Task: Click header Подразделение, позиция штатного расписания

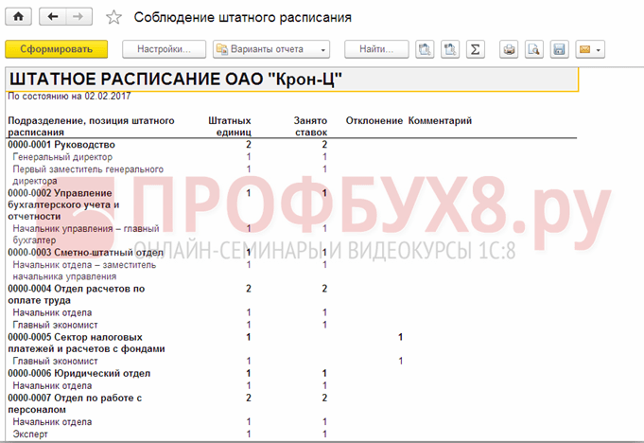Action: point(91,127)
